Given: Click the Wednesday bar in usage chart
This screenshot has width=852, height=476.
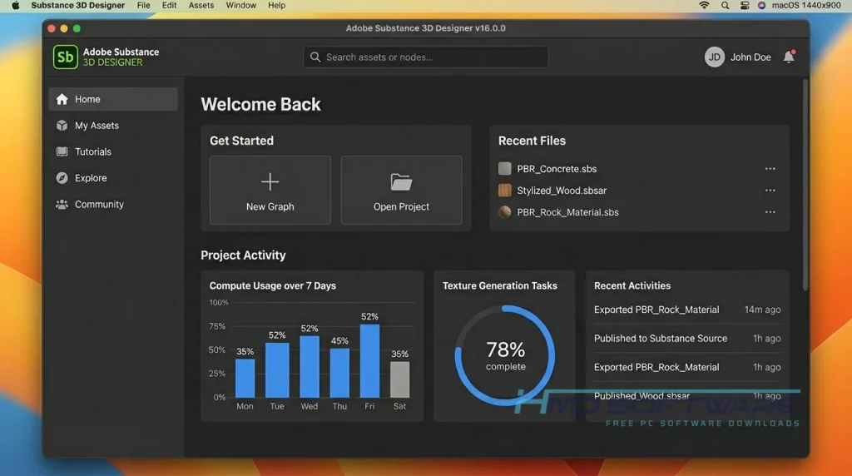Looking at the screenshot, I should 310,367.
